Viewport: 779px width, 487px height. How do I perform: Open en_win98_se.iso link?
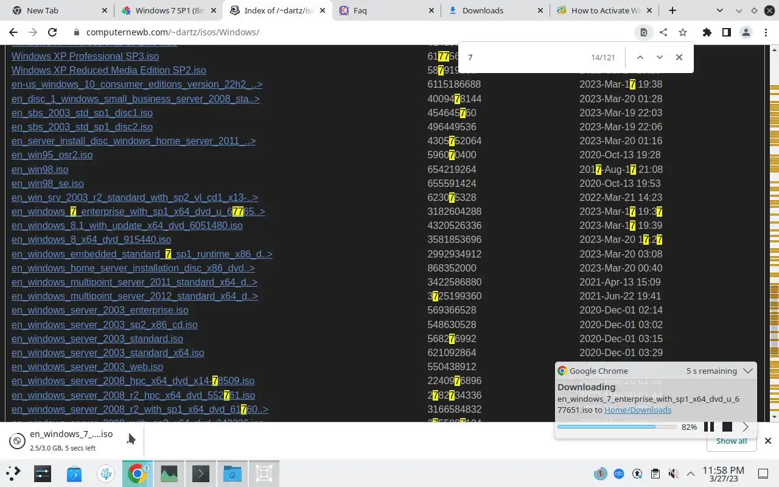pos(47,183)
